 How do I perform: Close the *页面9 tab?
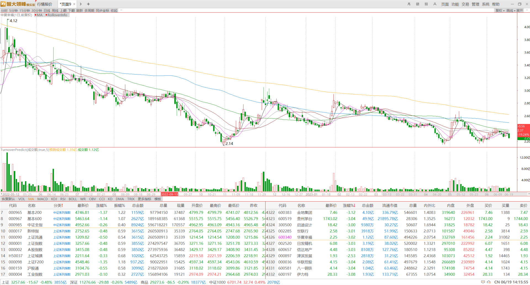point(74,4)
